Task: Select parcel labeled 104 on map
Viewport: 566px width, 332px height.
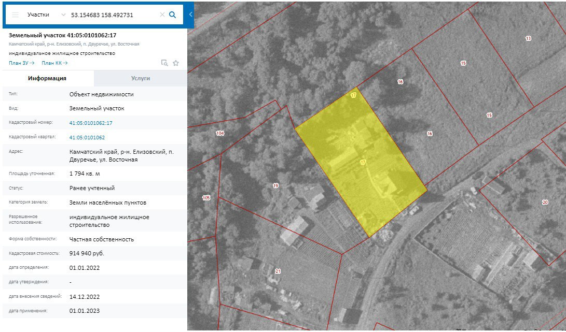Action: [x=220, y=133]
